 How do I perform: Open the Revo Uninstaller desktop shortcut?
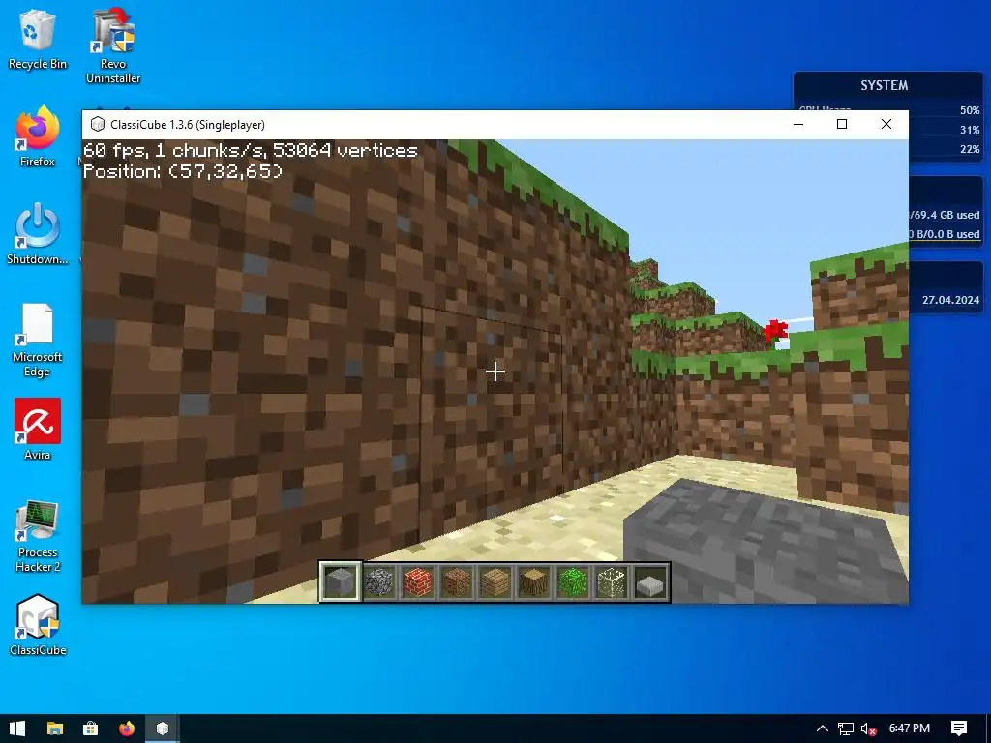113,45
